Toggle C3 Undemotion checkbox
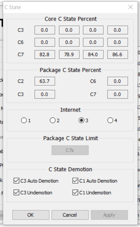Screen dimensions: 140x227 (16, 193)
